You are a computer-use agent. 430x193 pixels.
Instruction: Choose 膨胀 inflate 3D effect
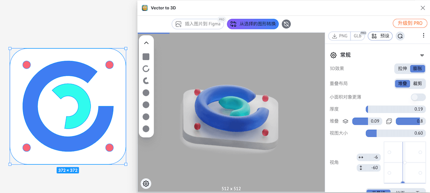(x=418, y=68)
